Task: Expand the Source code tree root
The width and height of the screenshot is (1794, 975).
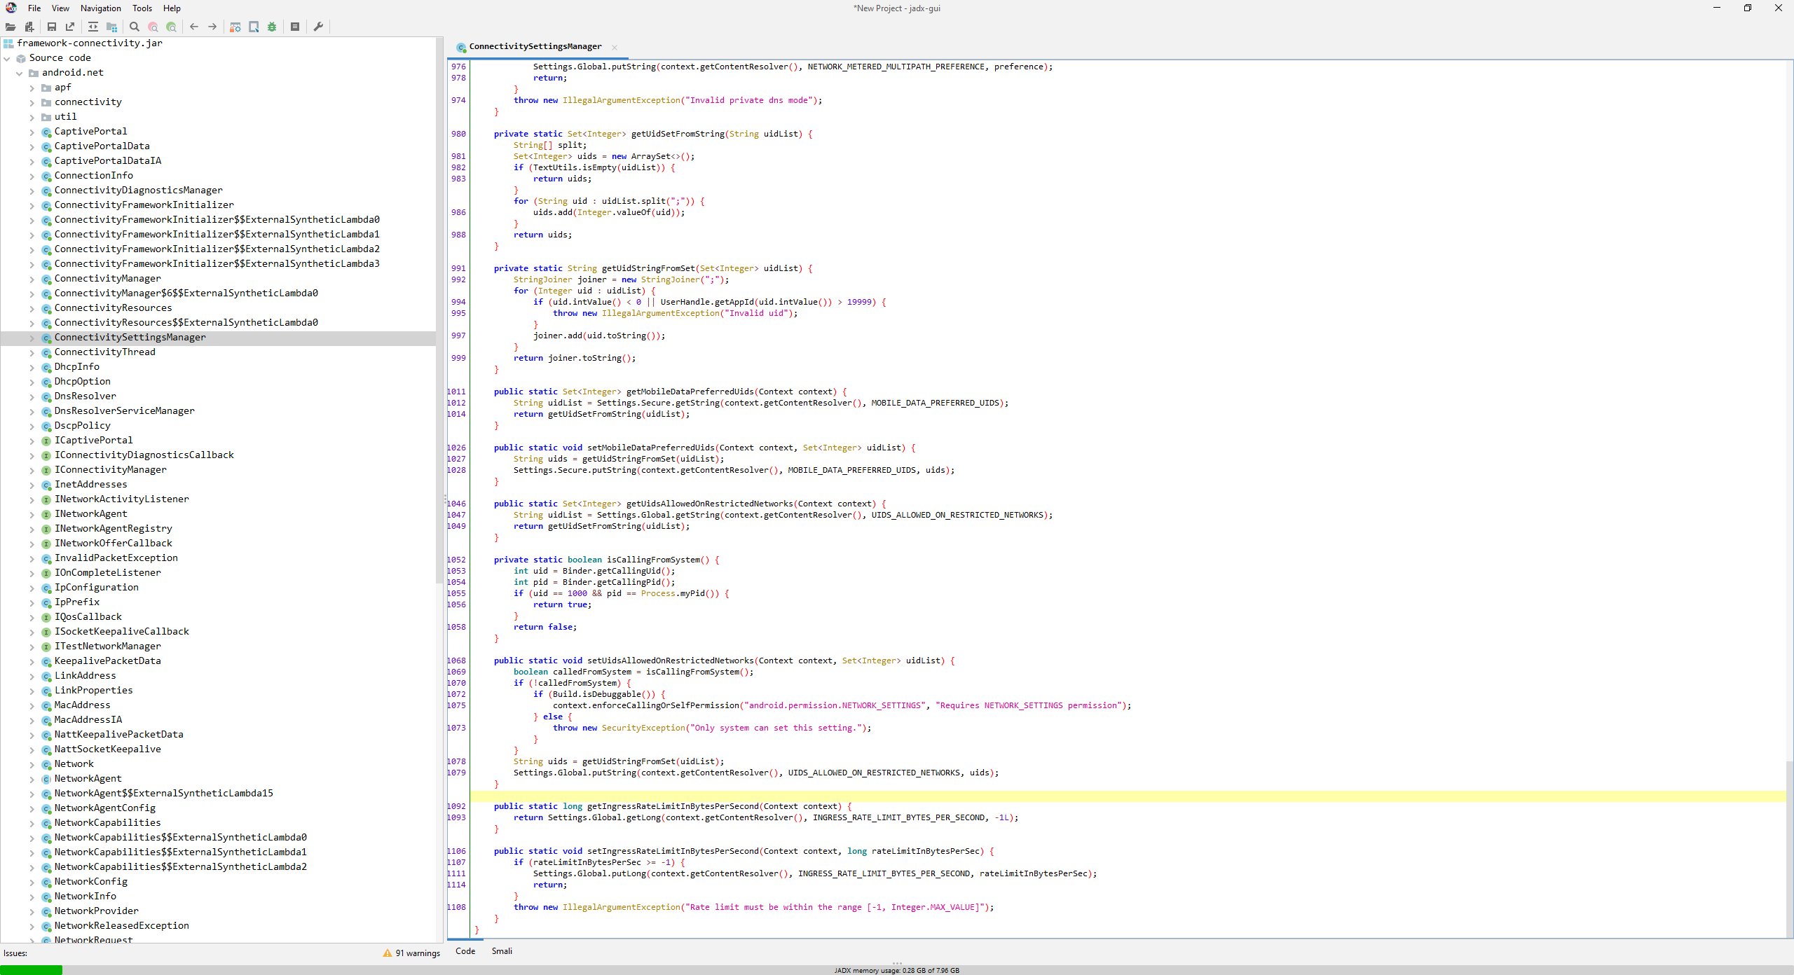Action: (7, 57)
